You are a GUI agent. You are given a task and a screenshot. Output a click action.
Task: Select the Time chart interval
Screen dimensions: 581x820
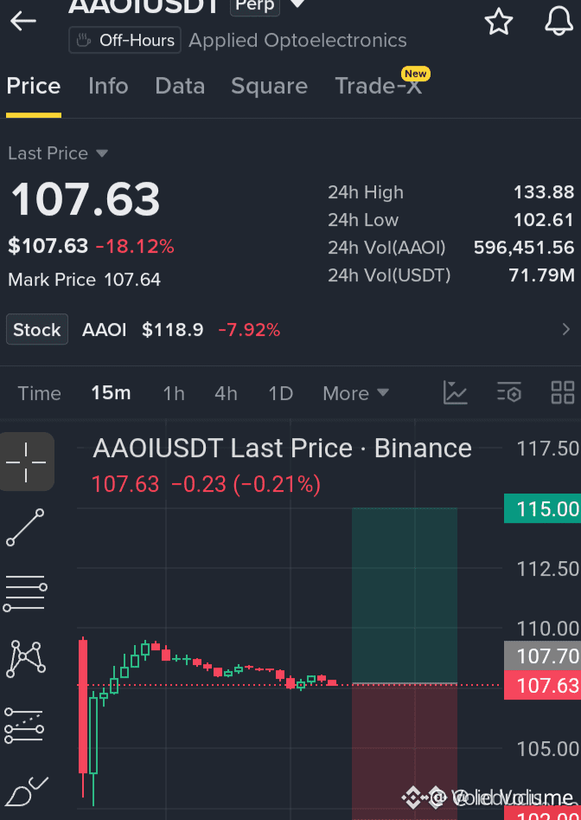click(39, 393)
